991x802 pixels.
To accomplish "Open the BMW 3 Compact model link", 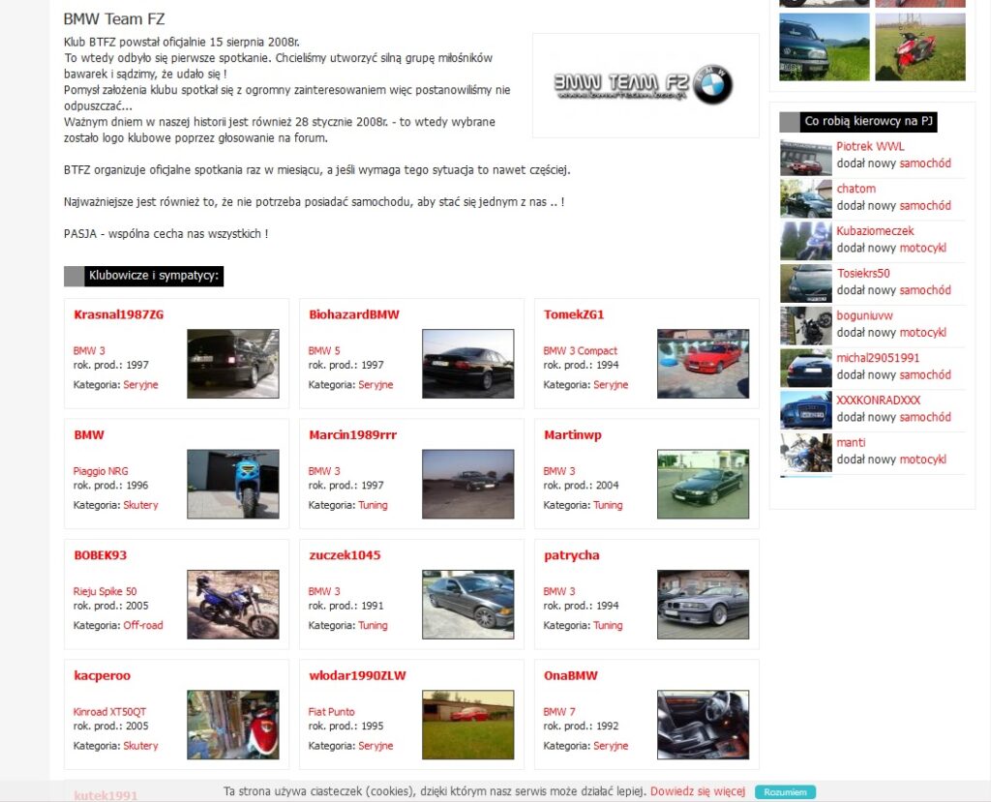I will coord(581,351).
